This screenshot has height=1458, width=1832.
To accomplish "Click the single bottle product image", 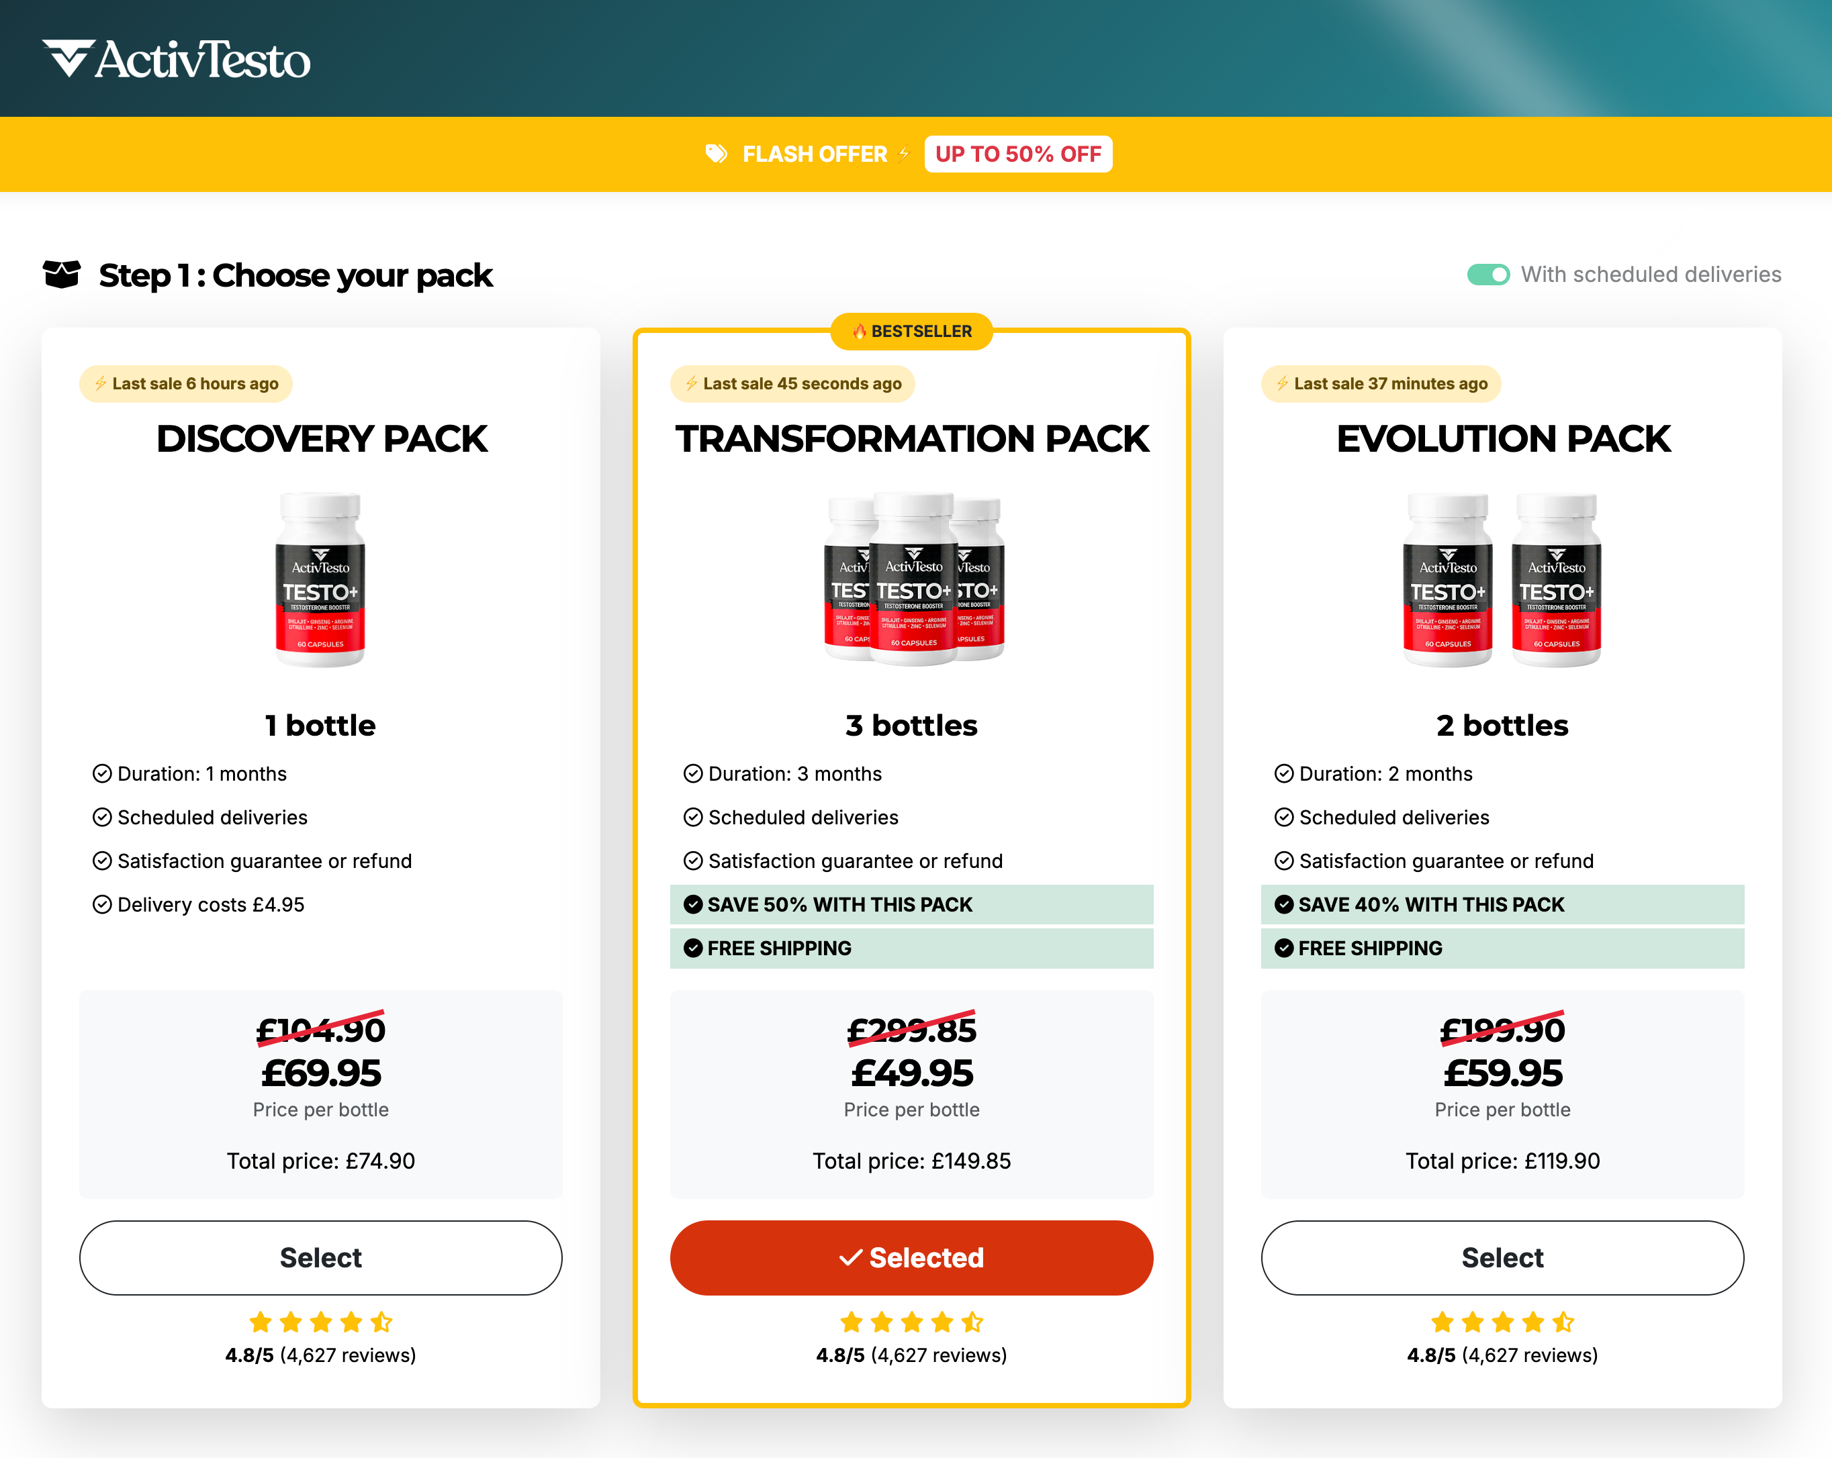I will pos(320,579).
